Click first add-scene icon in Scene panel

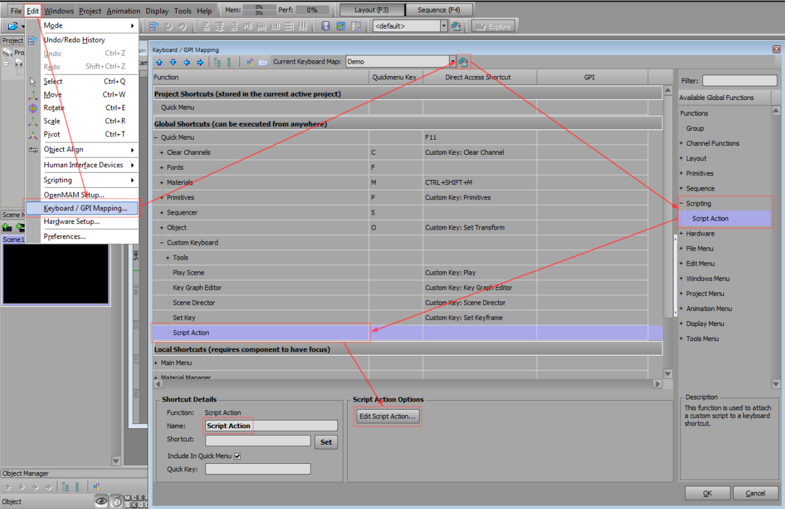tap(7, 227)
